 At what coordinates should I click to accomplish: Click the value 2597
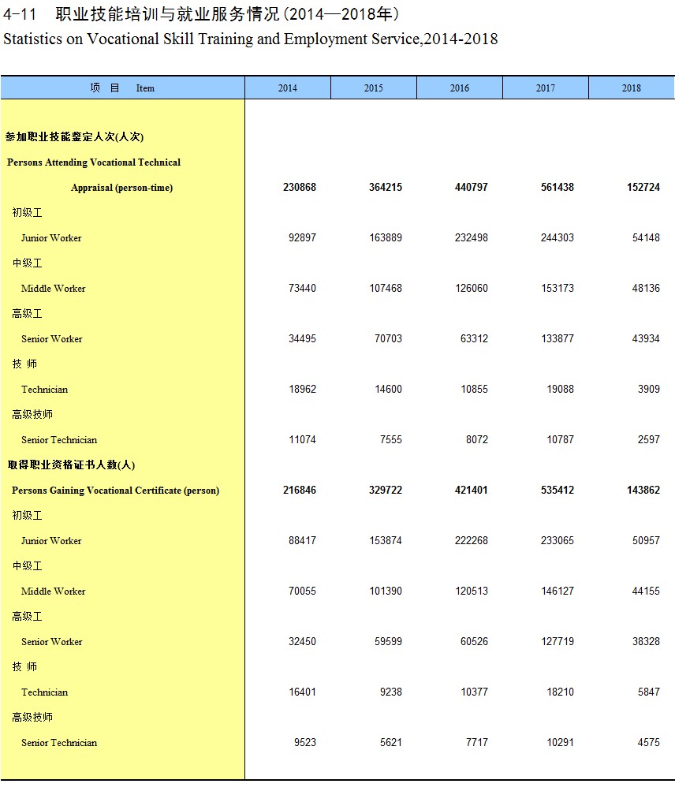coord(649,439)
